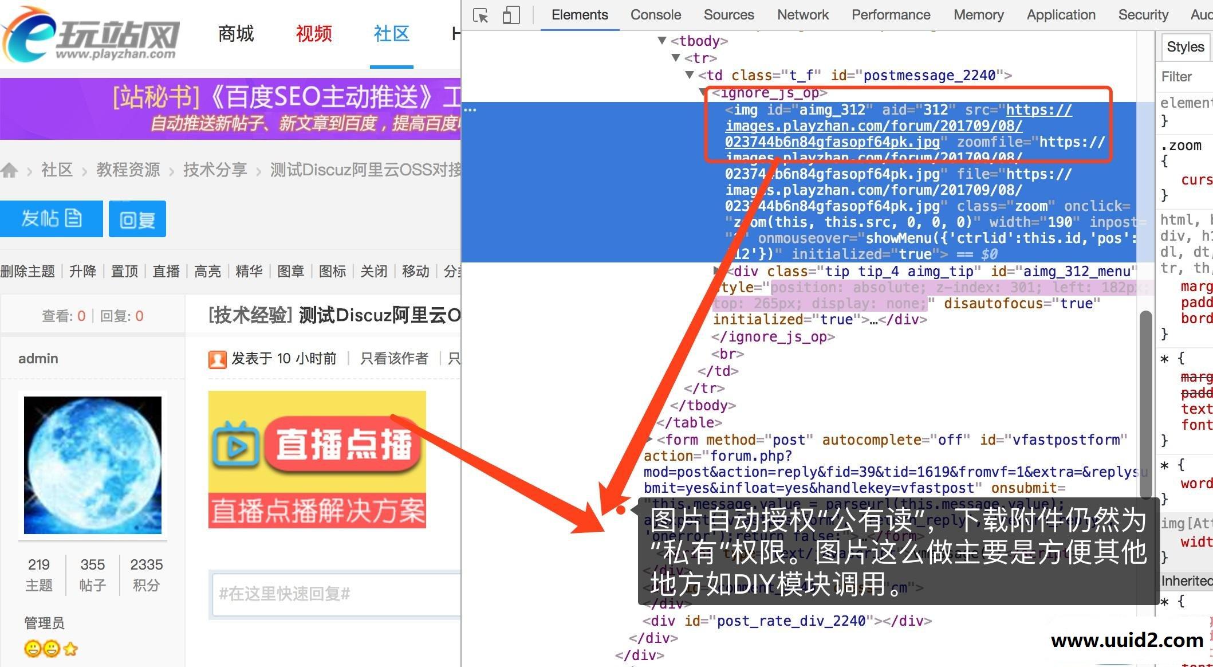Click the 回复 reply icon button
The image size is (1213, 667).
pyautogui.click(x=137, y=218)
